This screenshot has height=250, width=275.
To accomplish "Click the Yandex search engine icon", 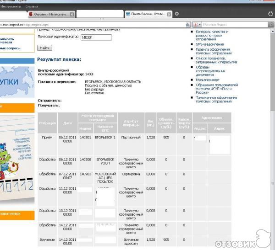I will [196, 24].
